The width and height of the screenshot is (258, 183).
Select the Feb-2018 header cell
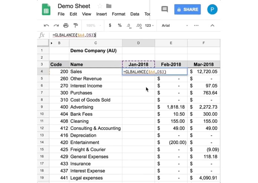[171, 64]
